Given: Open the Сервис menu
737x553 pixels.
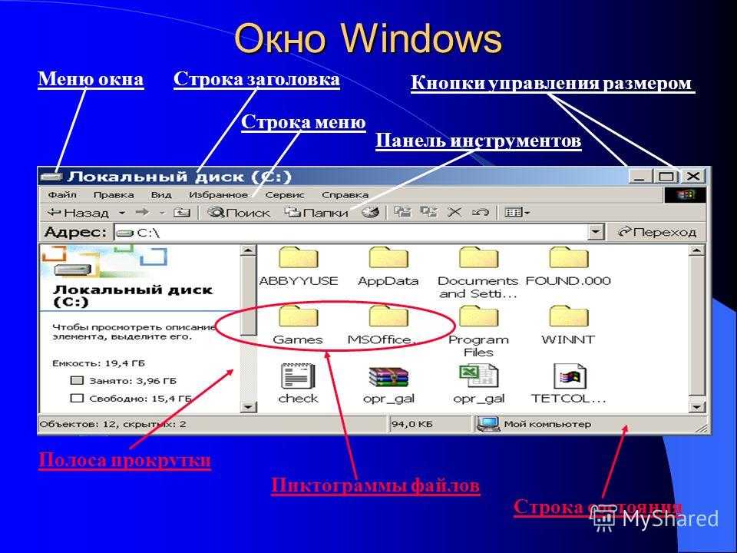Looking at the screenshot, I should pyautogui.click(x=284, y=194).
